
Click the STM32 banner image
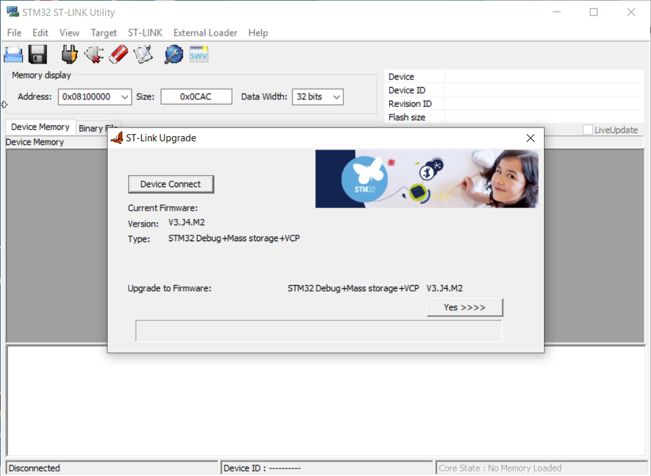tap(427, 179)
